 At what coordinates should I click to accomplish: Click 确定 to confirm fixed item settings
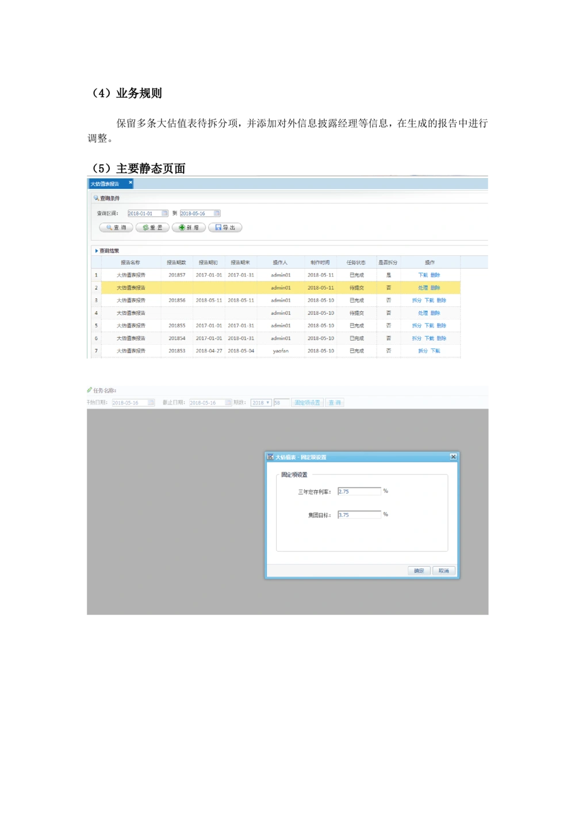[x=419, y=571]
